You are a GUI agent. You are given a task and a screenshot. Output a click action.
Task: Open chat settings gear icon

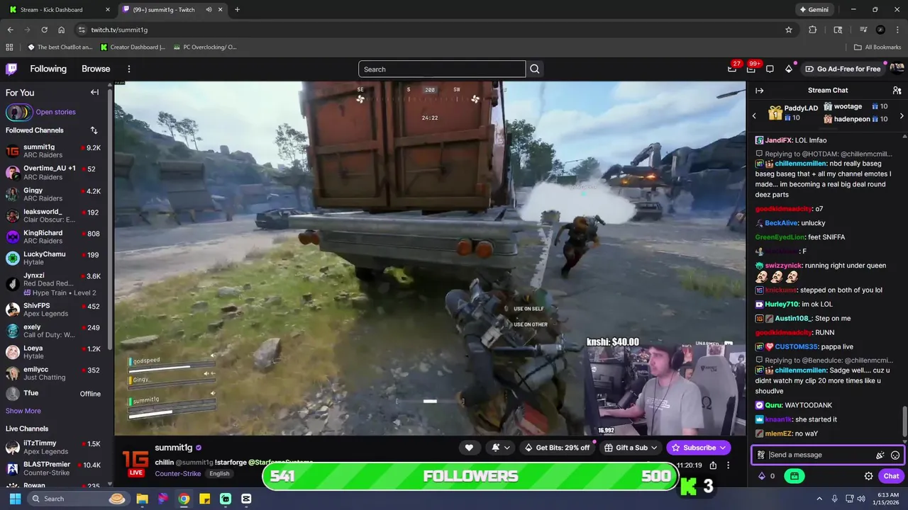[868, 476]
